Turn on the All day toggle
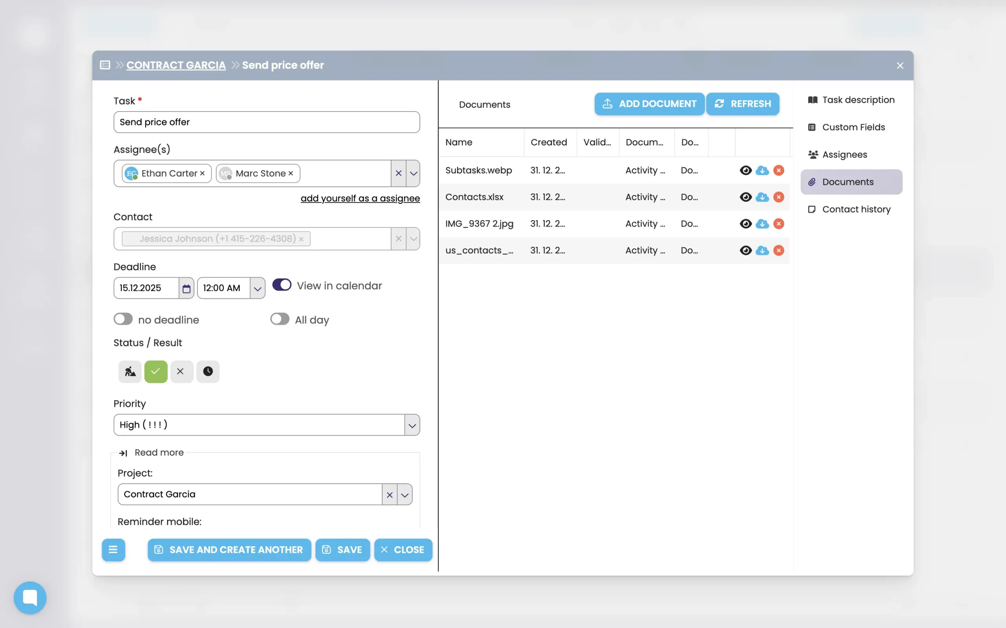Image resolution: width=1006 pixels, height=628 pixels. tap(280, 319)
